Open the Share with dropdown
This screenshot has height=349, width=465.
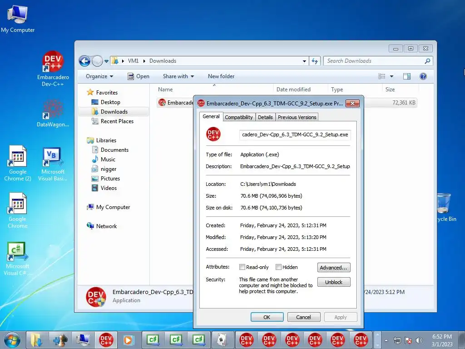tap(178, 76)
